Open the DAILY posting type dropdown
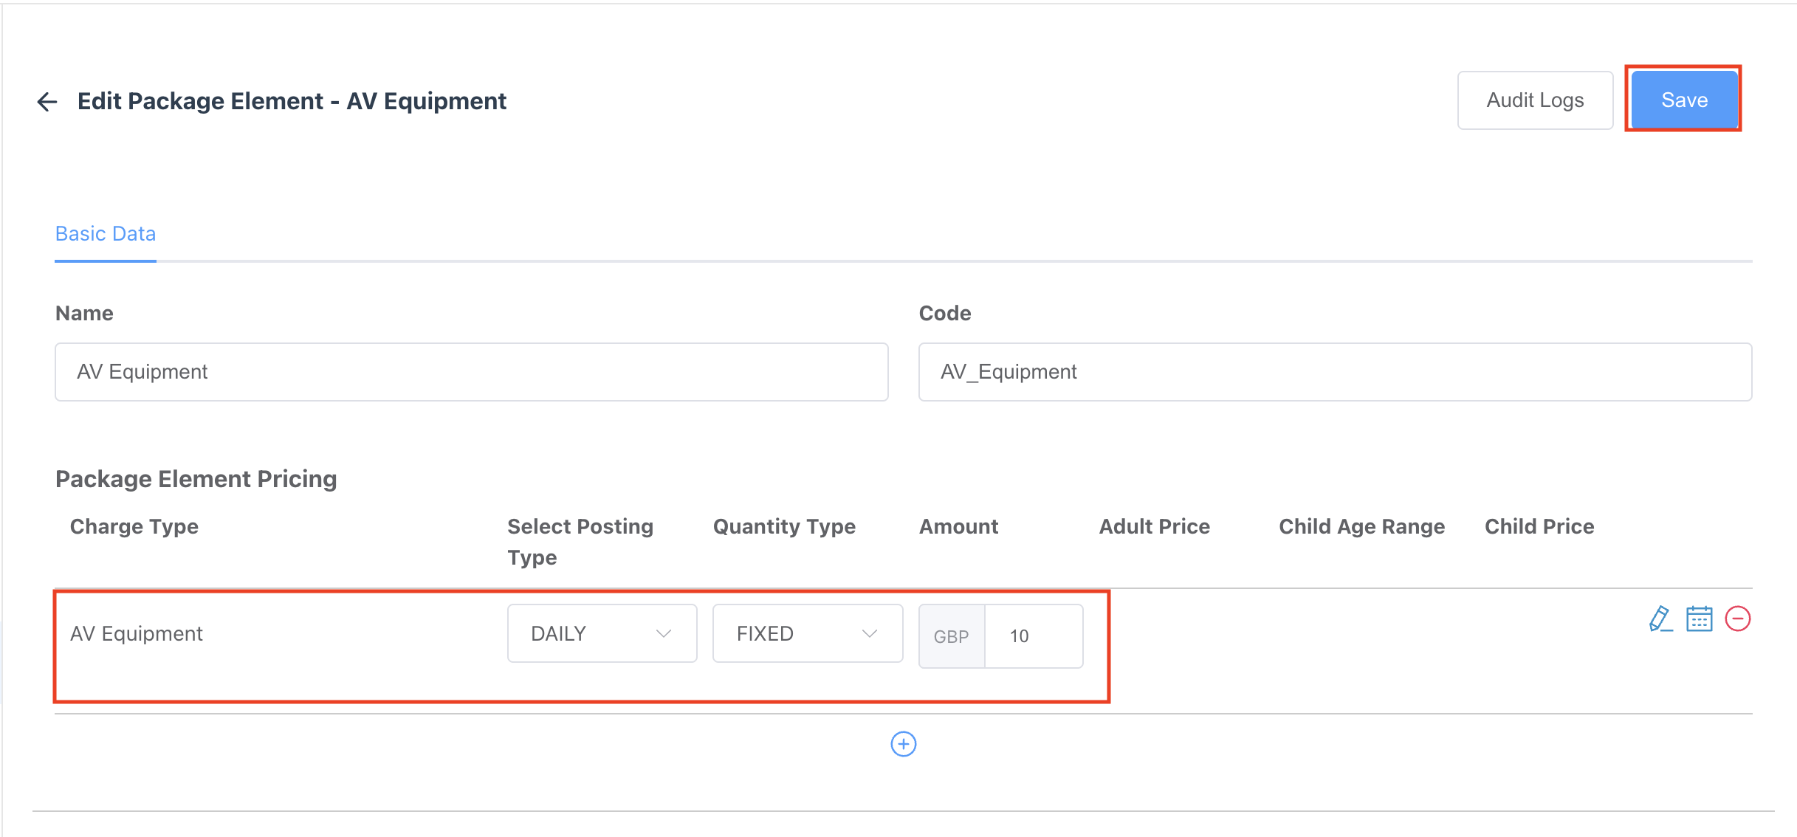This screenshot has height=837, width=1797. tap(602, 633)
